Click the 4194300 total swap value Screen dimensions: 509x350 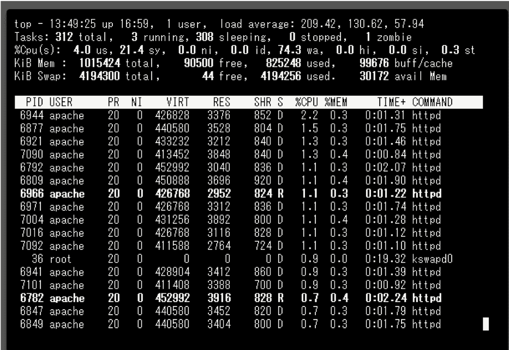coord(99,76)
